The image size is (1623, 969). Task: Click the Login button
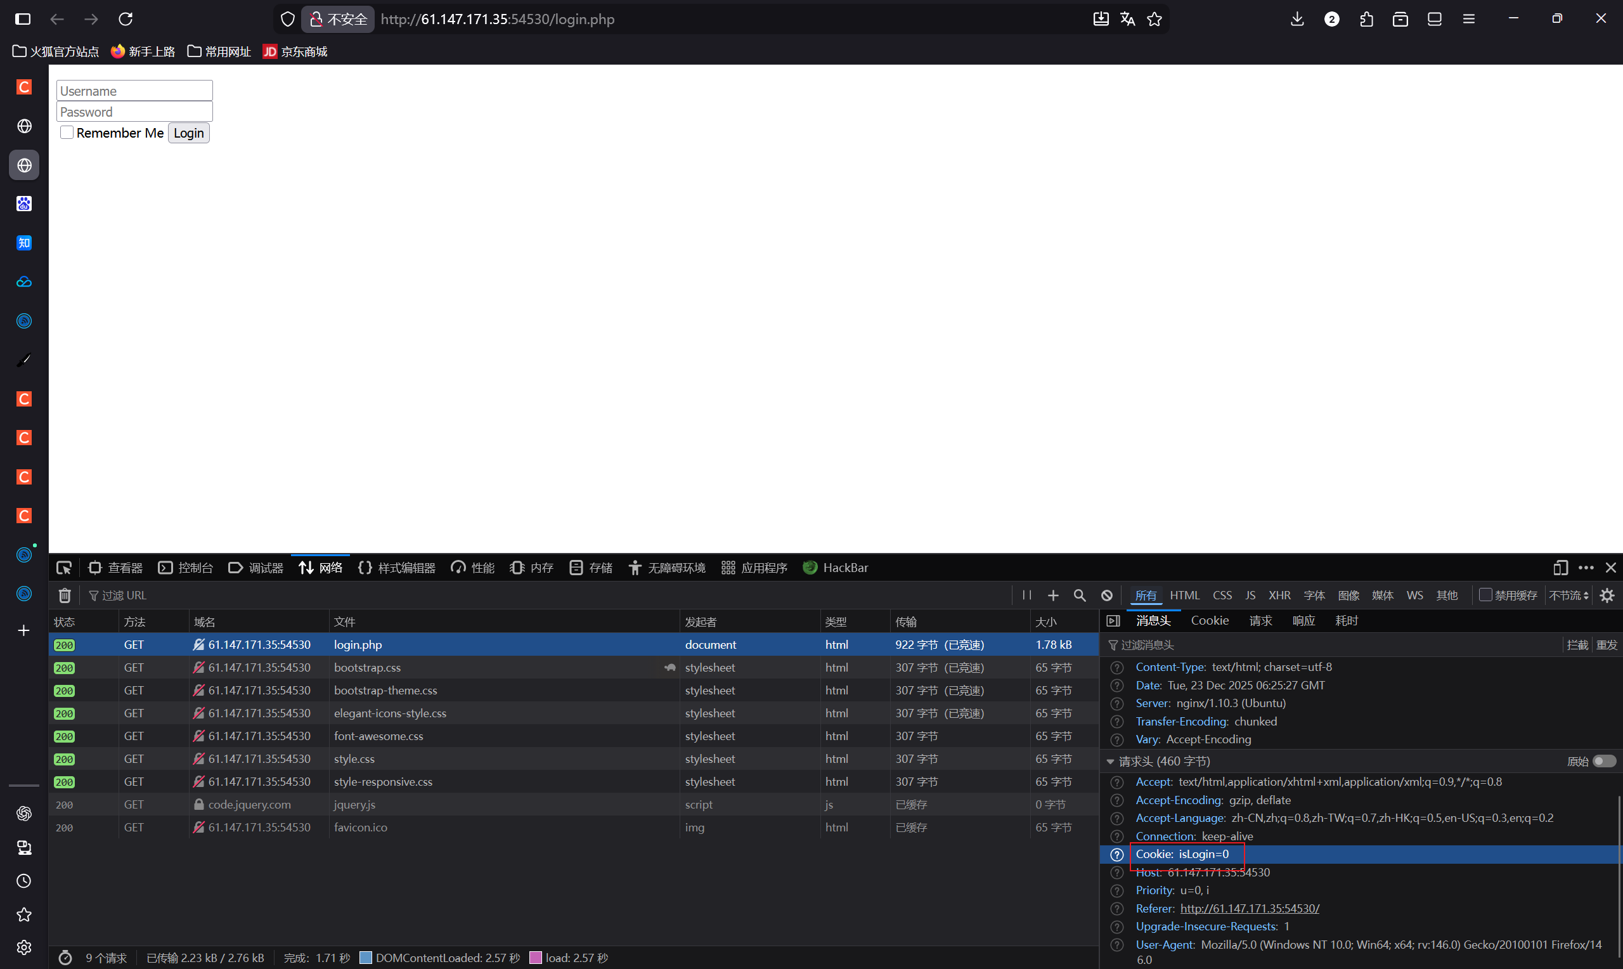[x=188, y=133]
